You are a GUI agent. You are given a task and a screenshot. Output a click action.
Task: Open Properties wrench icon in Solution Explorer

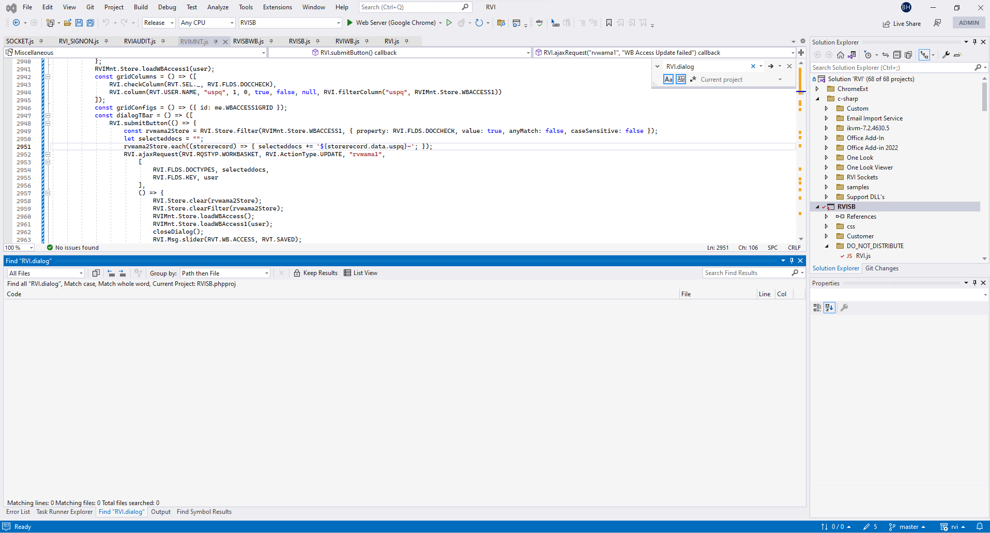click(946, 55)
